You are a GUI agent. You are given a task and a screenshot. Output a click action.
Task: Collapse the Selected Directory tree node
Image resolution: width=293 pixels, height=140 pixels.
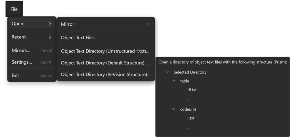click(x=167, y=72)
